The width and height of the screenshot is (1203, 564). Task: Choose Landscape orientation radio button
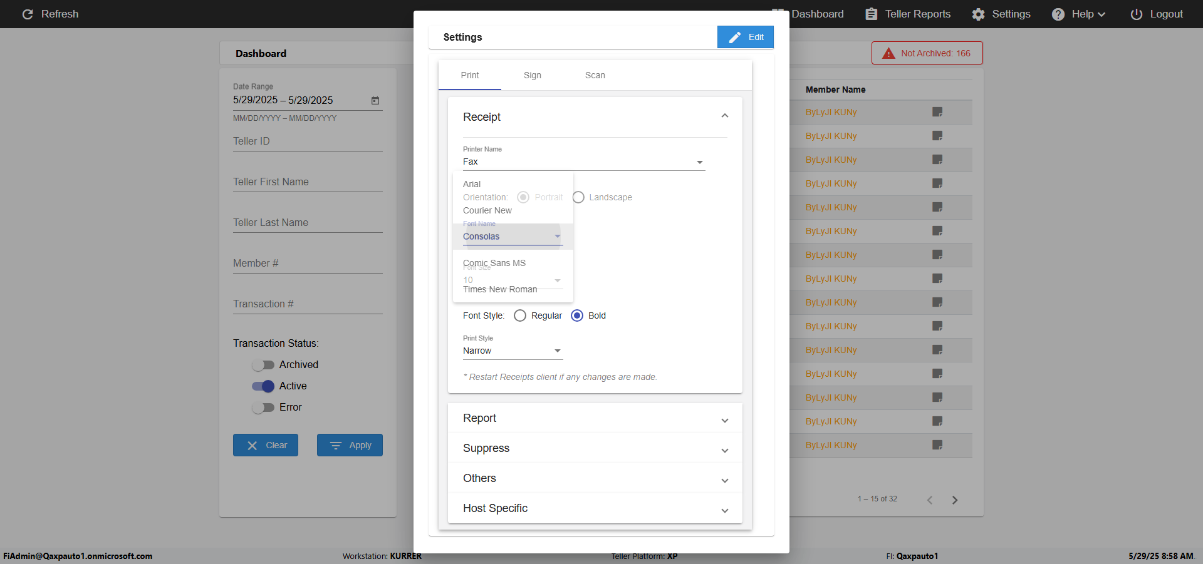[x=578, y=197]
